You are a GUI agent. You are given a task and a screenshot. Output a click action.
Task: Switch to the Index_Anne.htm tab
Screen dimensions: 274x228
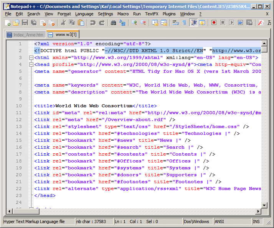coord(25,35)
